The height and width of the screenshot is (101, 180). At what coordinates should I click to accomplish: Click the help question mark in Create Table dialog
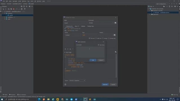(x=65, y=84)
